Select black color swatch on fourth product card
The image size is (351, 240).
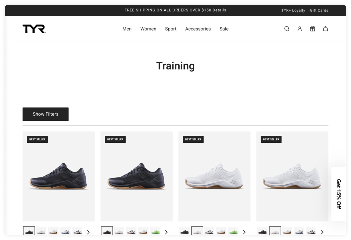[x=262, y=231]
